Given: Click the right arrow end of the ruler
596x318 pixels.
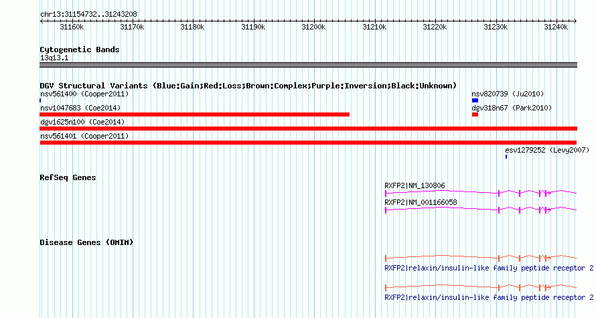Looking at the screenshot, I should pos(575,21).
